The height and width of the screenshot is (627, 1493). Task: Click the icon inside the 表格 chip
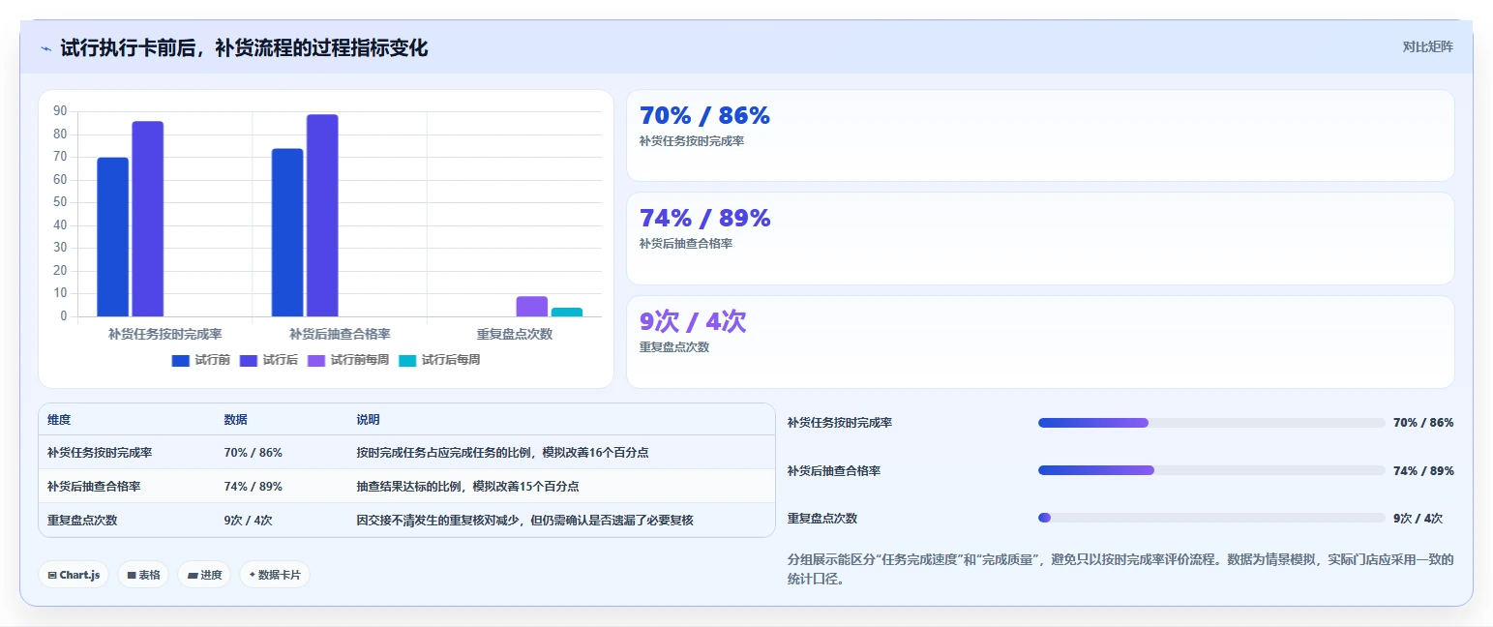(x=131, y=575)
